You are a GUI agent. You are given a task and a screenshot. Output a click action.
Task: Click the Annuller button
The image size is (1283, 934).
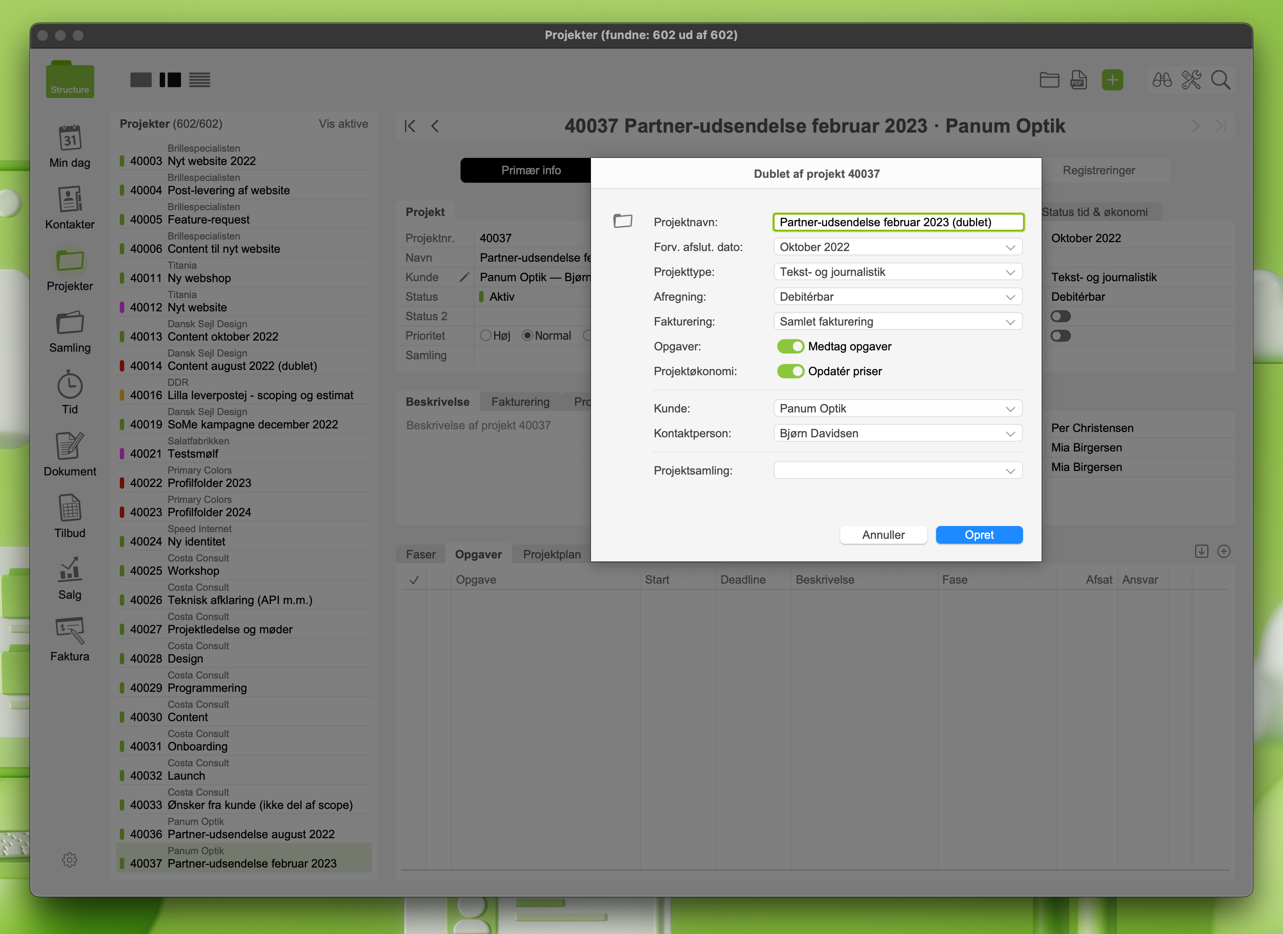883,535
